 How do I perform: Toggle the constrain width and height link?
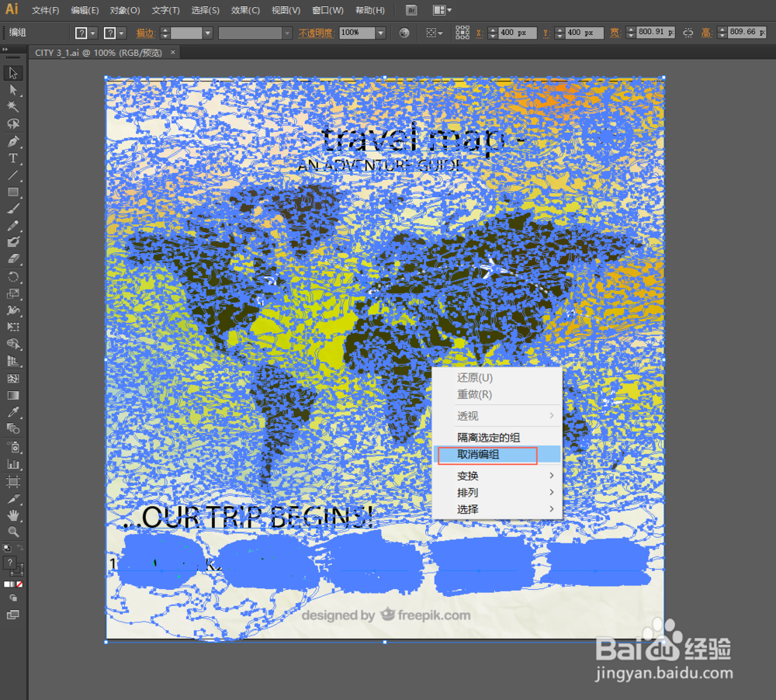click(x=688, y=33)
